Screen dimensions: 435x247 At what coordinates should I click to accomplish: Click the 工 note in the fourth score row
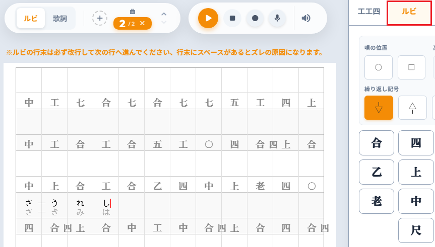point(157,228)
